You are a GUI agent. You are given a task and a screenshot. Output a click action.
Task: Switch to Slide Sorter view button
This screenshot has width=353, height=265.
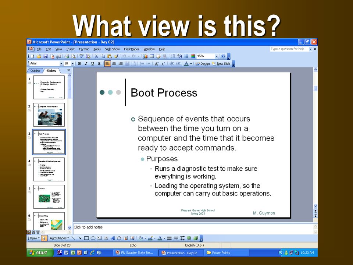pos(33,232)
